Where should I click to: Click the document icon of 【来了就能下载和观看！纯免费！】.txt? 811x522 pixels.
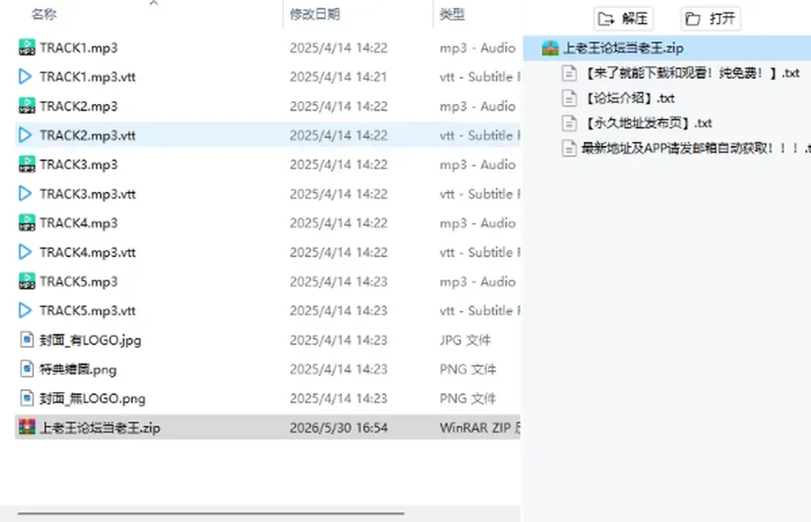569,73
